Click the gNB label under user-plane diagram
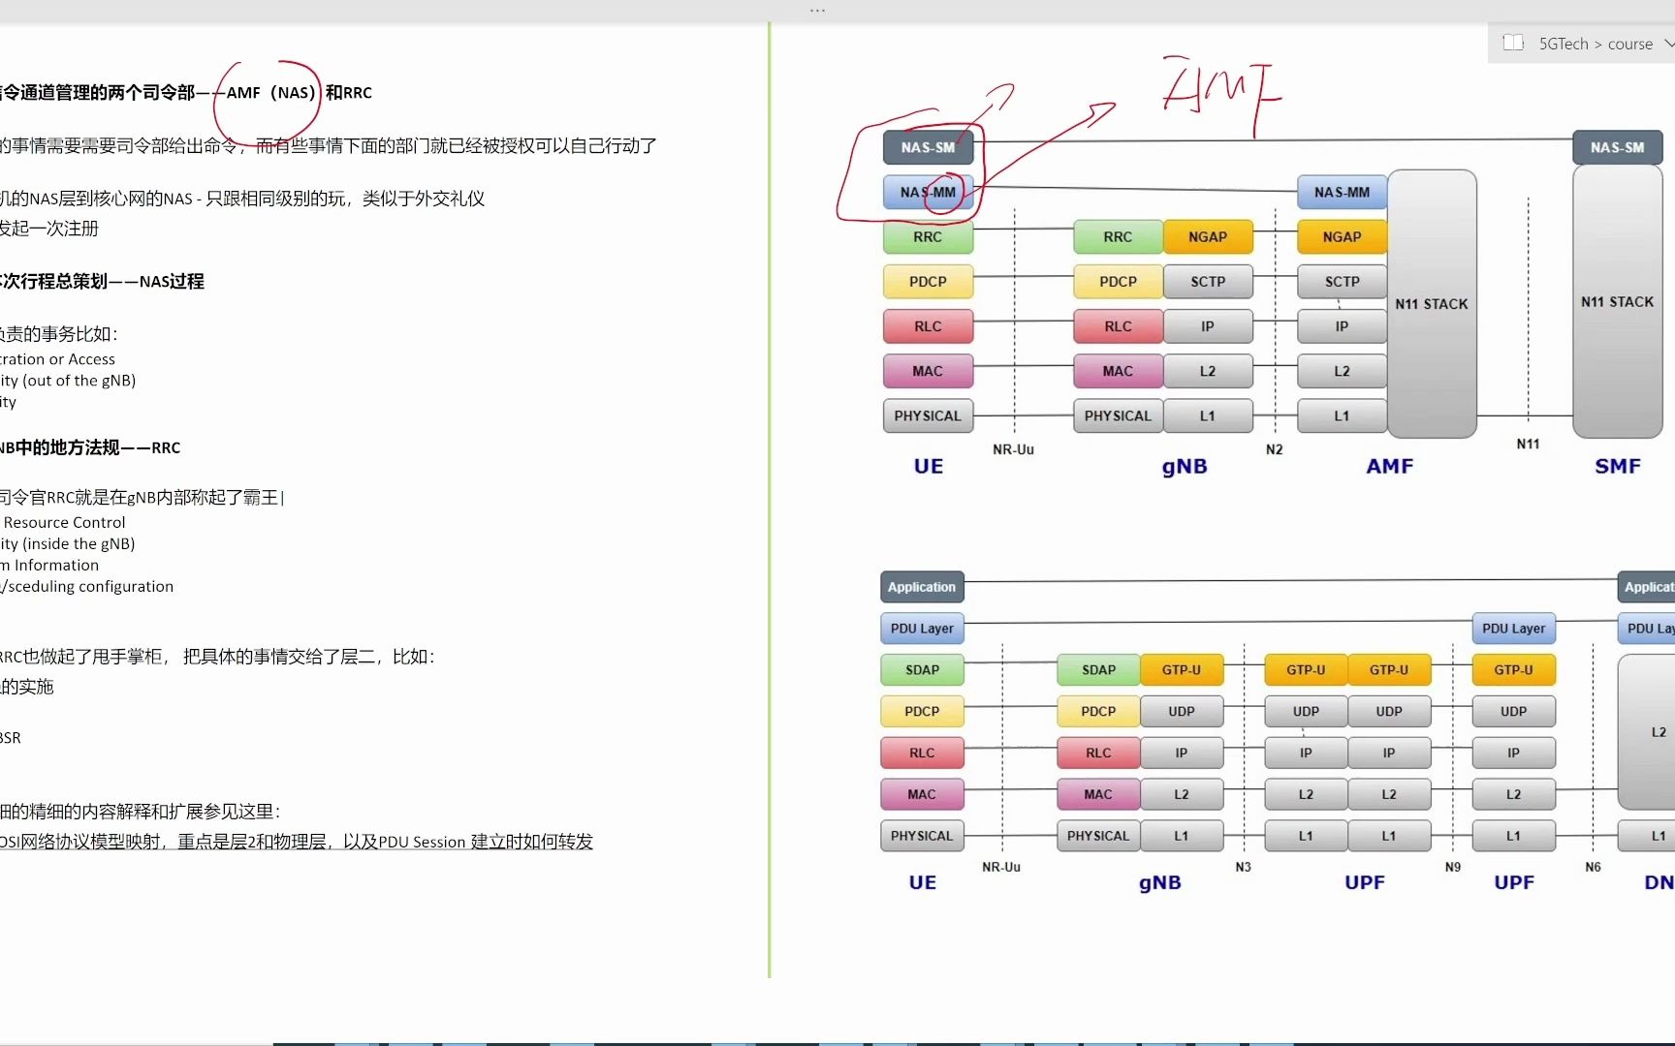 click(1159, 882)
